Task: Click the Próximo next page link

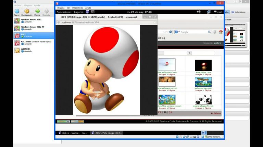Action: click(x=216, y=113)
